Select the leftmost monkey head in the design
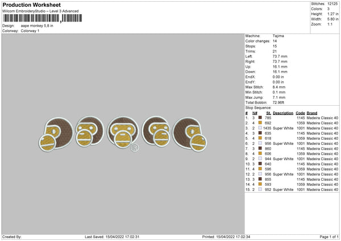 (x=56, y=134)
